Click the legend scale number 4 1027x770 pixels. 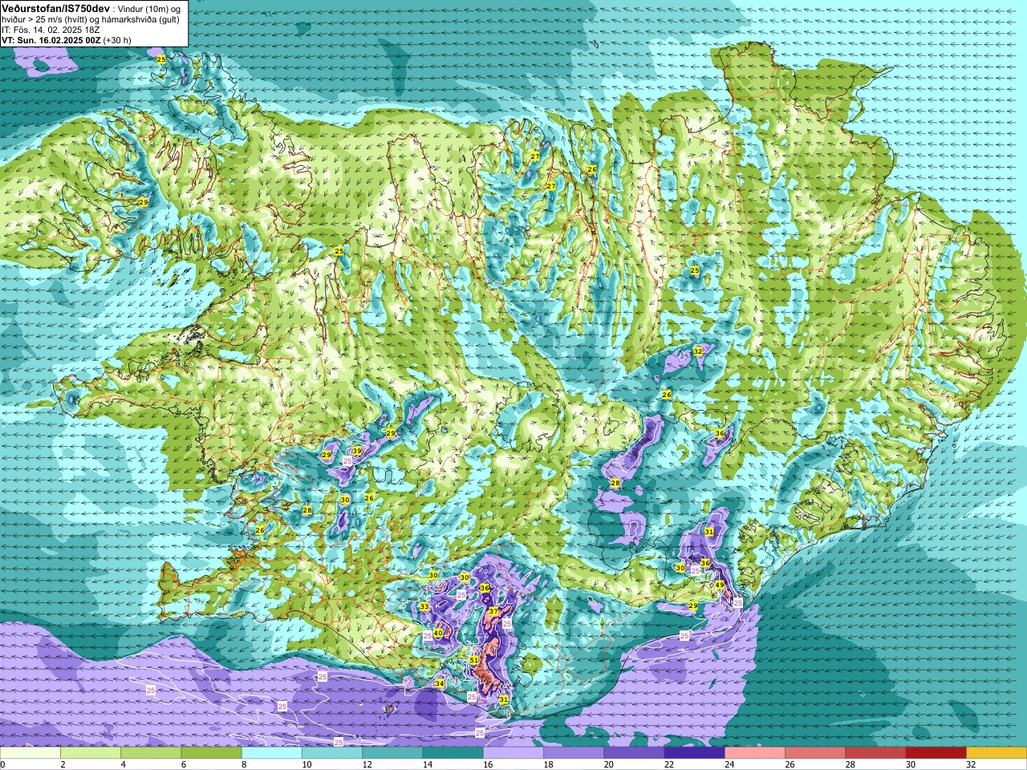121,764
